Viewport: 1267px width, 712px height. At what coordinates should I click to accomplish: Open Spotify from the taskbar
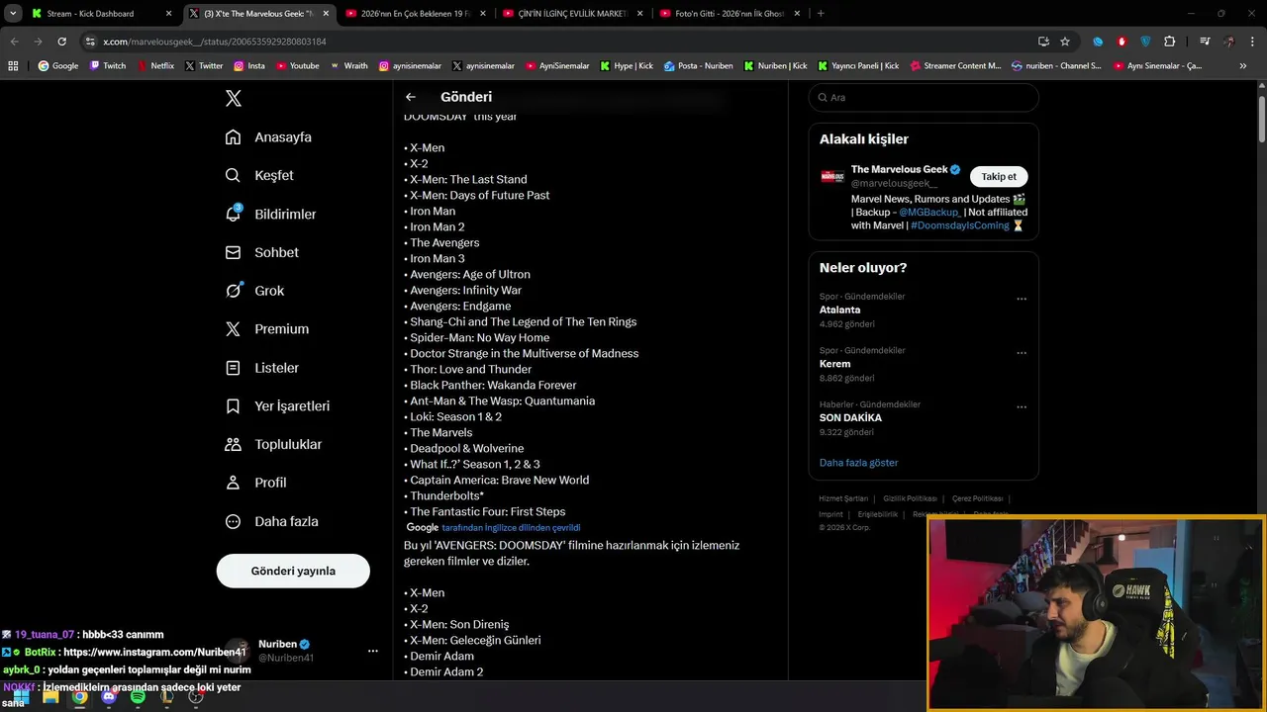(138, 696)
